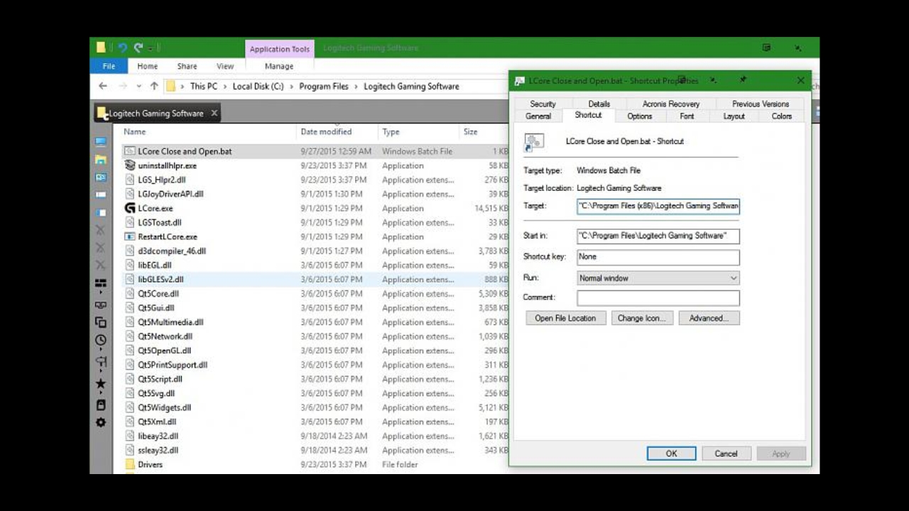Viewport: 909px width, 511px height.
Task: Click the folder icon in the quick access toolbar
Action: [x=101, y=48]
